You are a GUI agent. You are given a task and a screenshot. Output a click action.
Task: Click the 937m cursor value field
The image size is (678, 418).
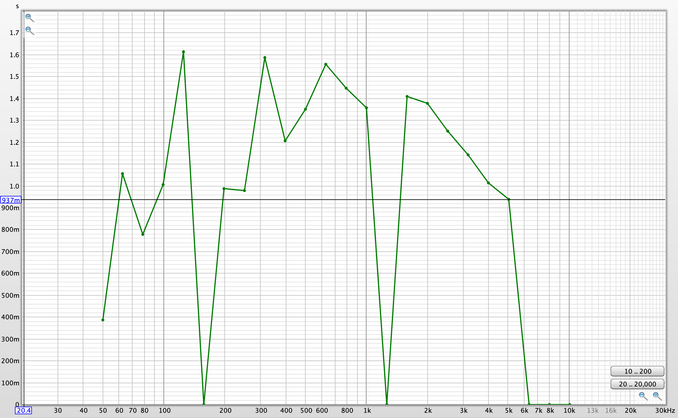pyautogui.click(x=11, y=200)
